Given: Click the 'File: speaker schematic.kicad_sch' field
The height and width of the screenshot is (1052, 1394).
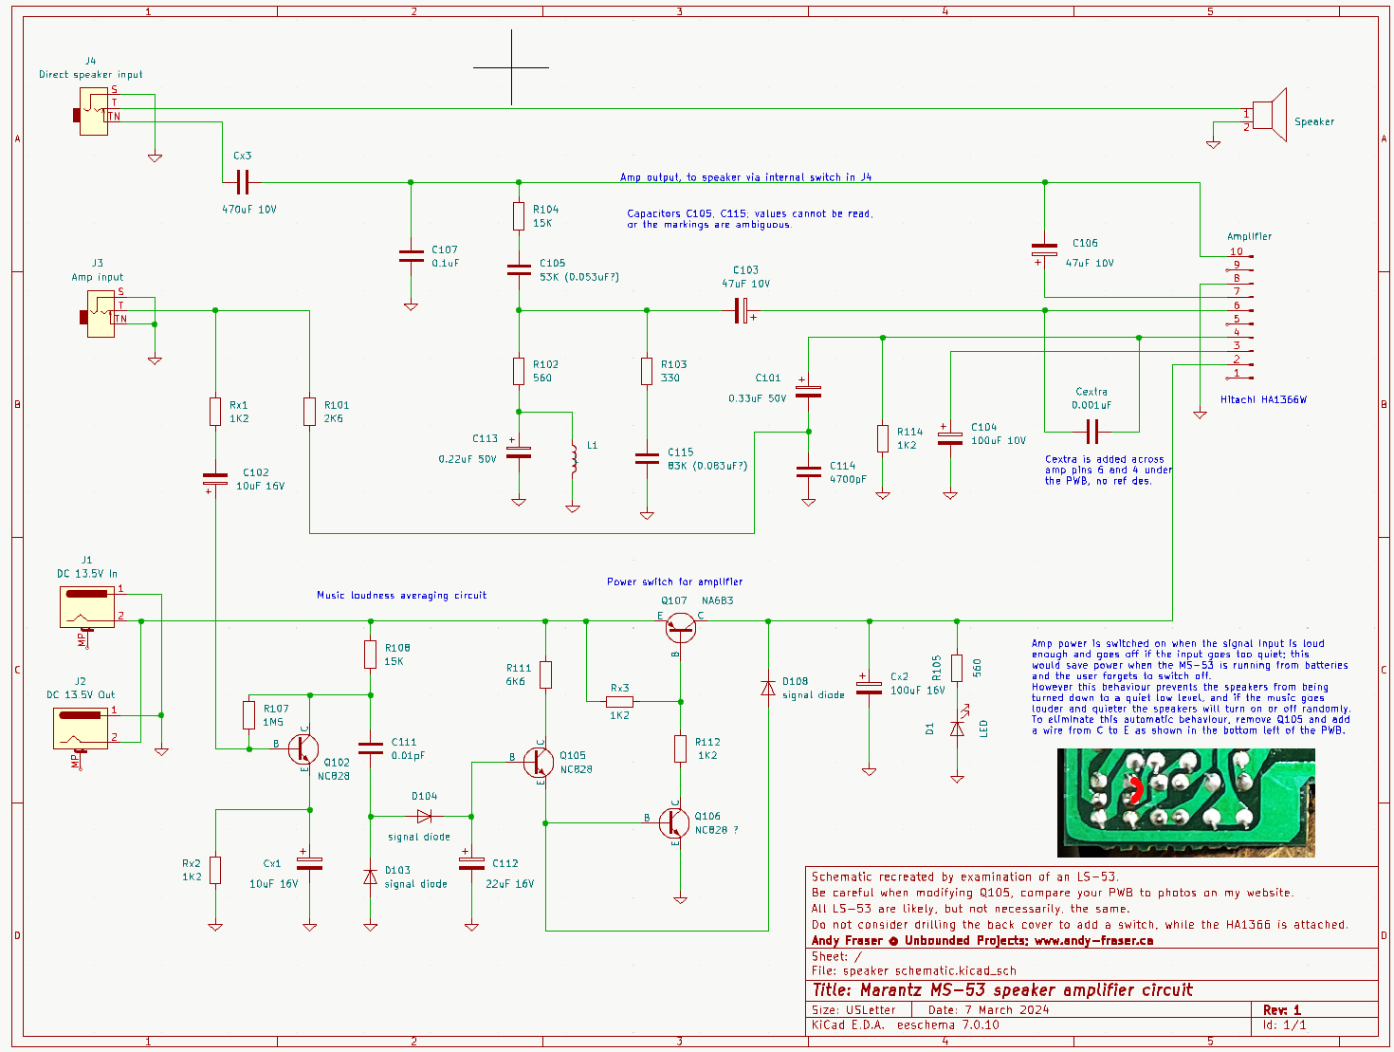Looking at the screenshot, I should click(914, 971).
